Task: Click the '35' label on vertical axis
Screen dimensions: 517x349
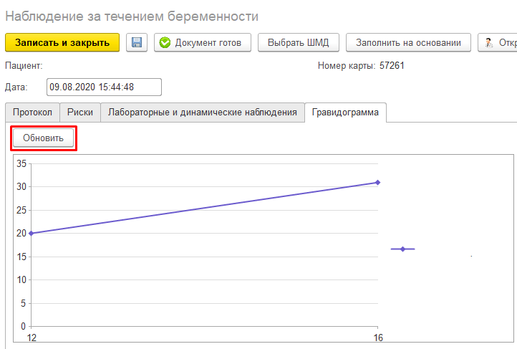Action: 21,163
